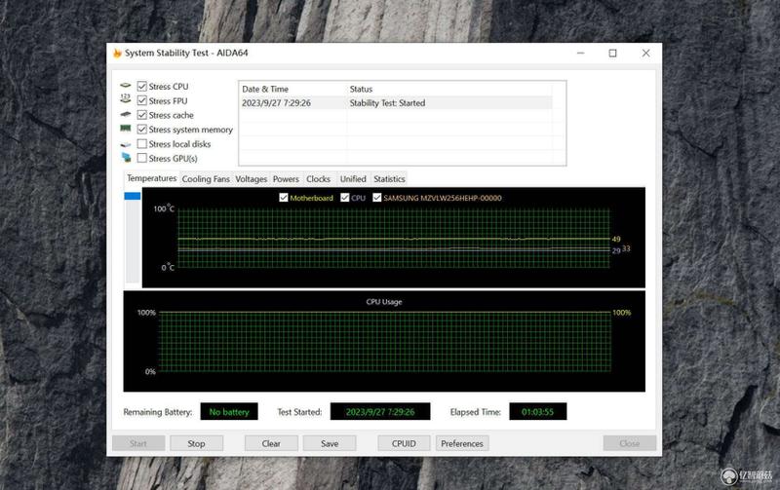Open the Voltages tab

click(x=252, y=179)
